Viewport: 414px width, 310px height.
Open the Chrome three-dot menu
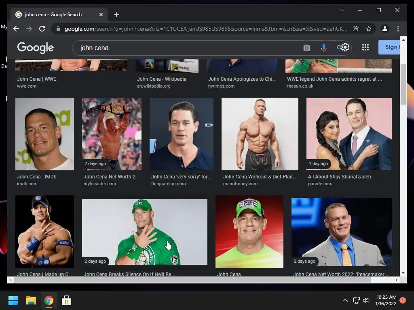tap(398, 29)
